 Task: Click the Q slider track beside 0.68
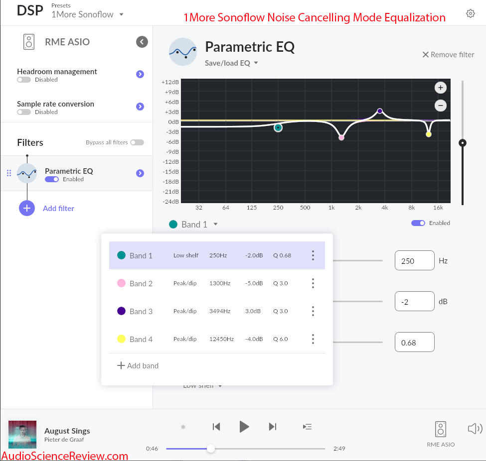tap(358, 342)
